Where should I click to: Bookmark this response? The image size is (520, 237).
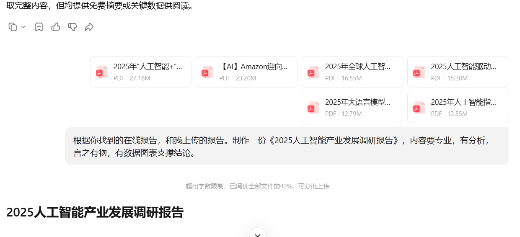tap(39, 27)
